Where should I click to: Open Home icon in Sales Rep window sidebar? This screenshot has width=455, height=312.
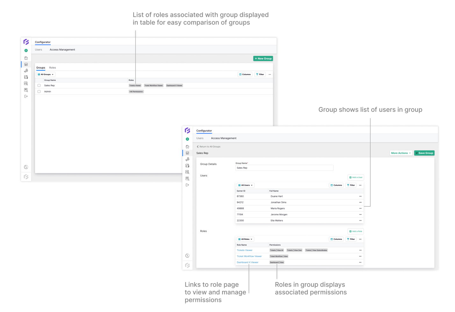[187, 147]
